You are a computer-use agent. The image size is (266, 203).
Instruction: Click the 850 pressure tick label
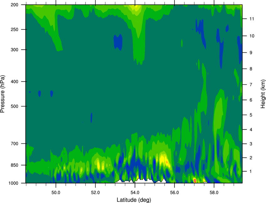14,165
